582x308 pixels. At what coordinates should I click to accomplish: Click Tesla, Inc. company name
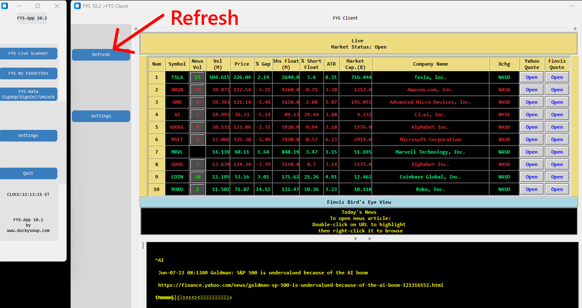(430, 77)
